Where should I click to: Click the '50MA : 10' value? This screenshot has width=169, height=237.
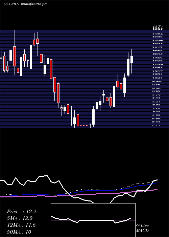[x=19, y=232]
